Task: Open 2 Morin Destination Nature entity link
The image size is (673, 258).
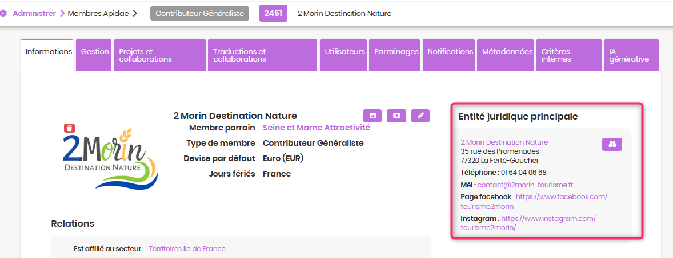Action: [504, 142]
